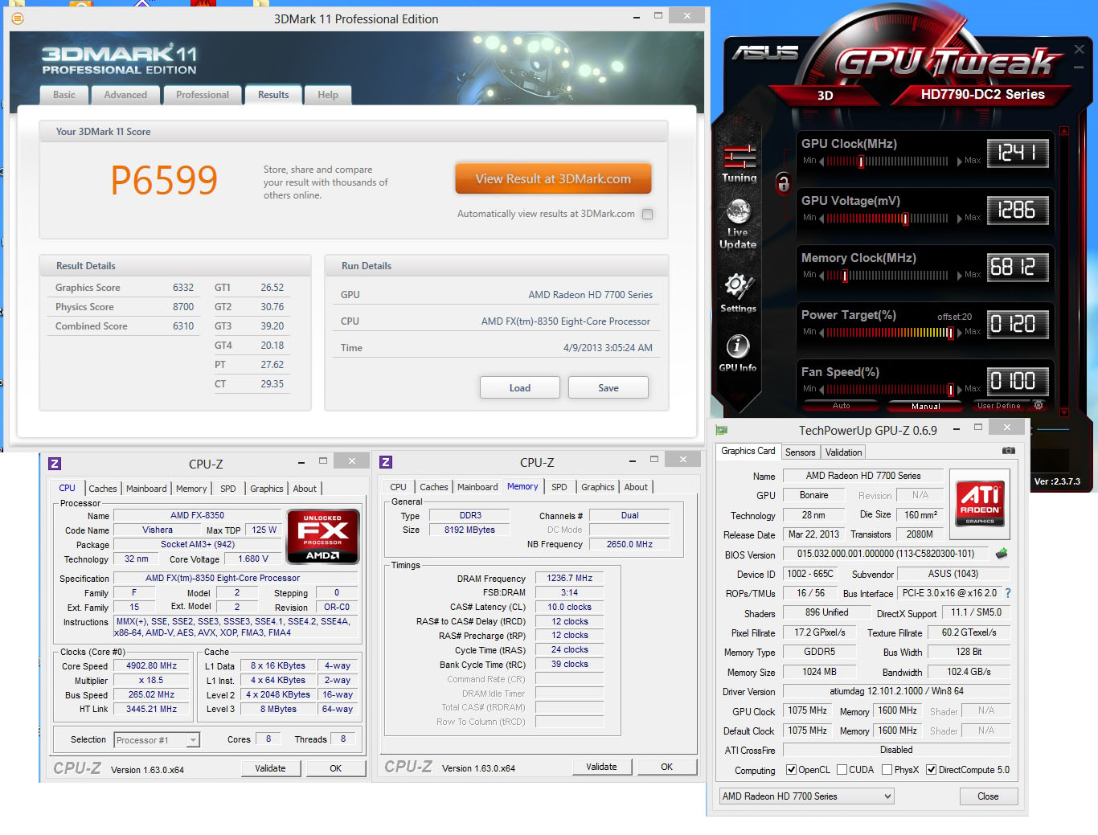Click the GPU Voltage value field 1286
This screenshot has height=835, width=1098.
point(1018,210)
